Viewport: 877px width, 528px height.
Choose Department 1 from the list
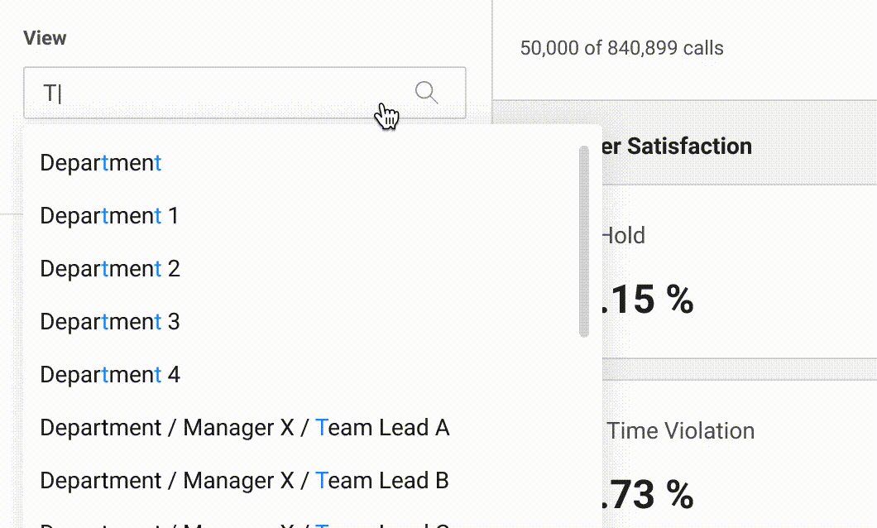pos(109,216)
